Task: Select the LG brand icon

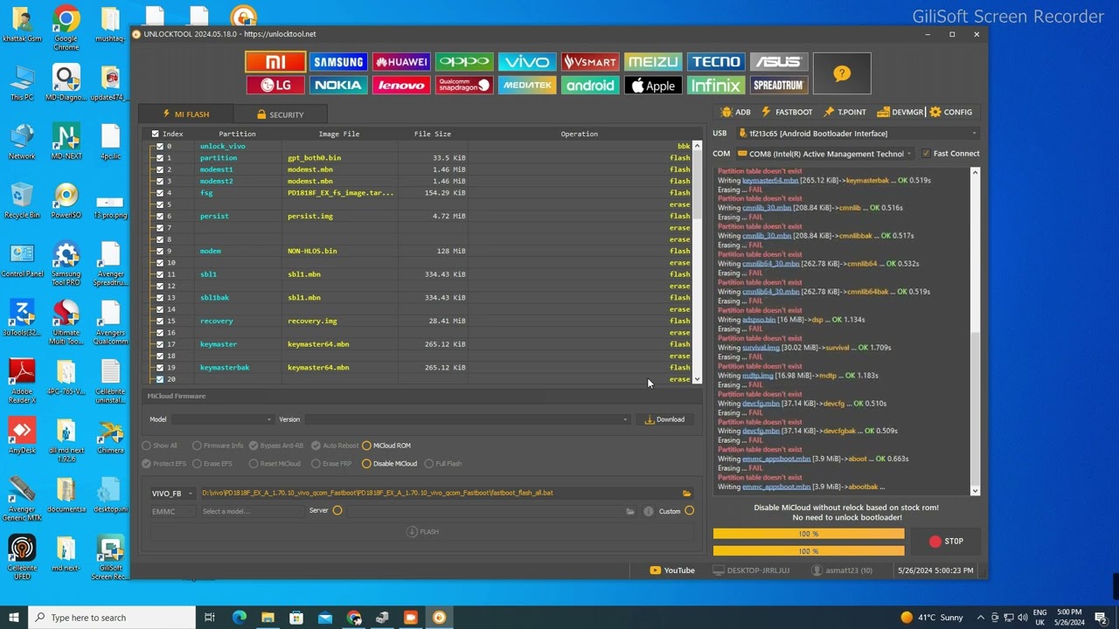Action: pyautogui.click(x=275, y=86)
